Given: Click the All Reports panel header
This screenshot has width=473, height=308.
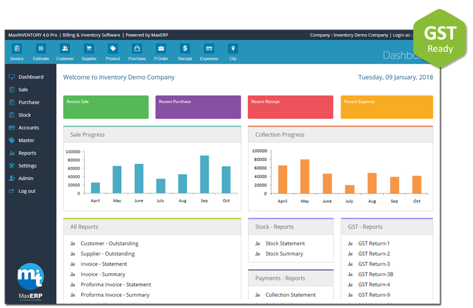Looking at the screenshot, I should (152, 227).
